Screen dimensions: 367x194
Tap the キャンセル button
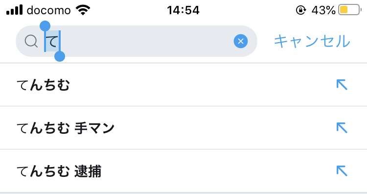click(x=312, y=41)
